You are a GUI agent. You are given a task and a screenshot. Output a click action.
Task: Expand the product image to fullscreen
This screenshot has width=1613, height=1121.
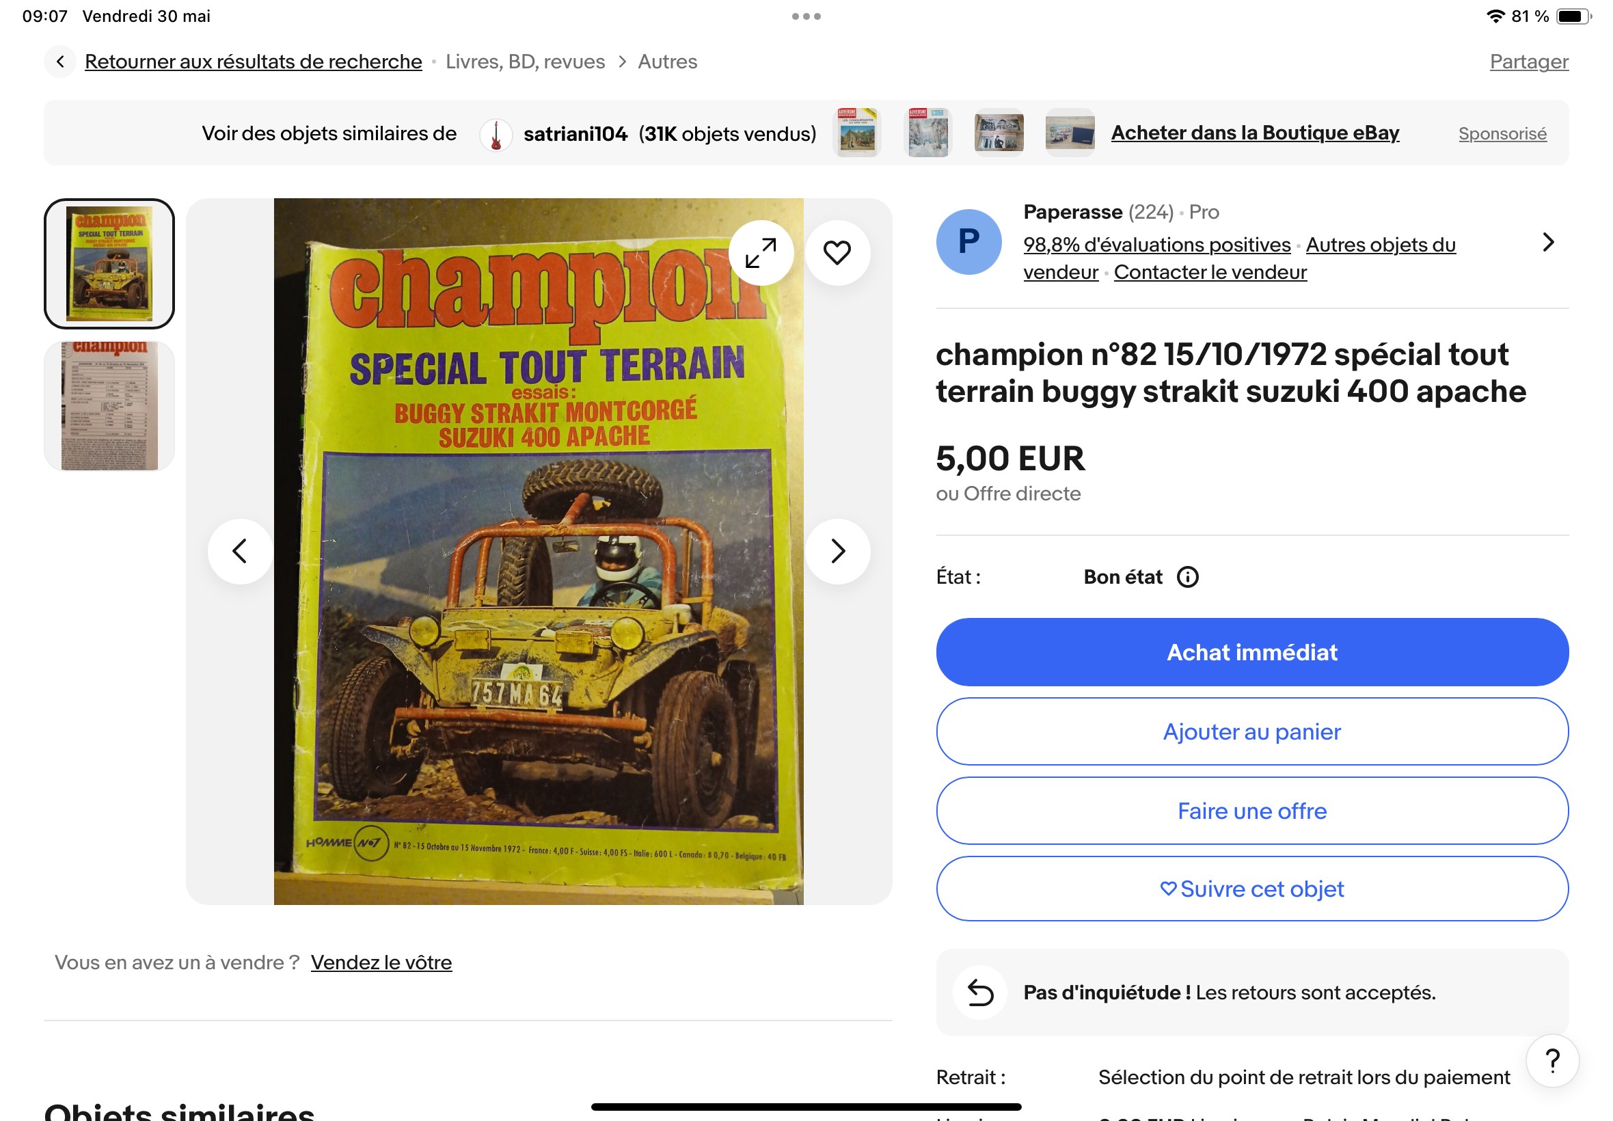[761, 253]
